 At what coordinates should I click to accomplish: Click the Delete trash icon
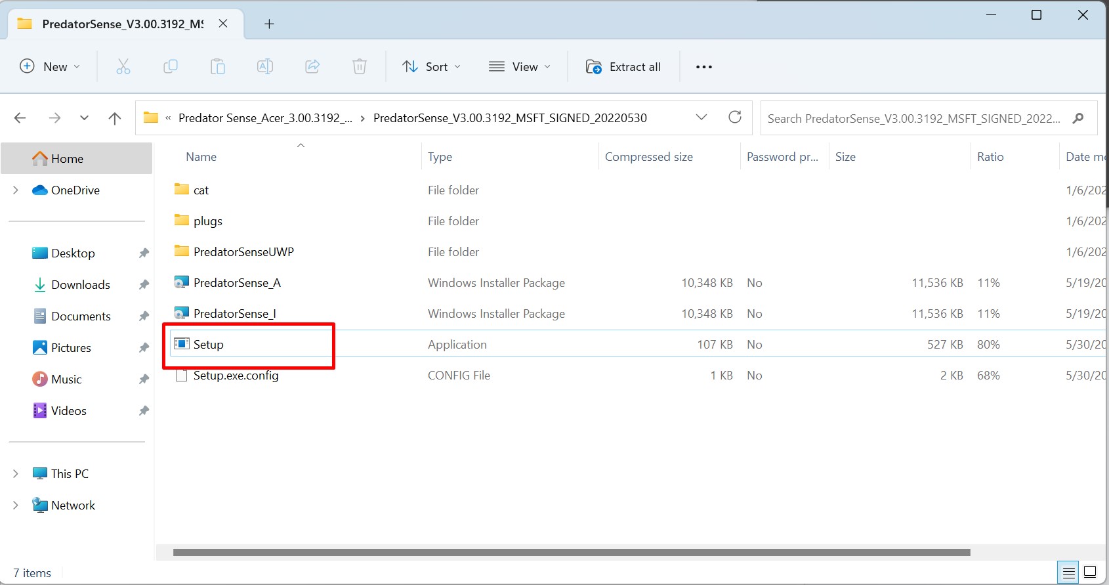[360, 66]
